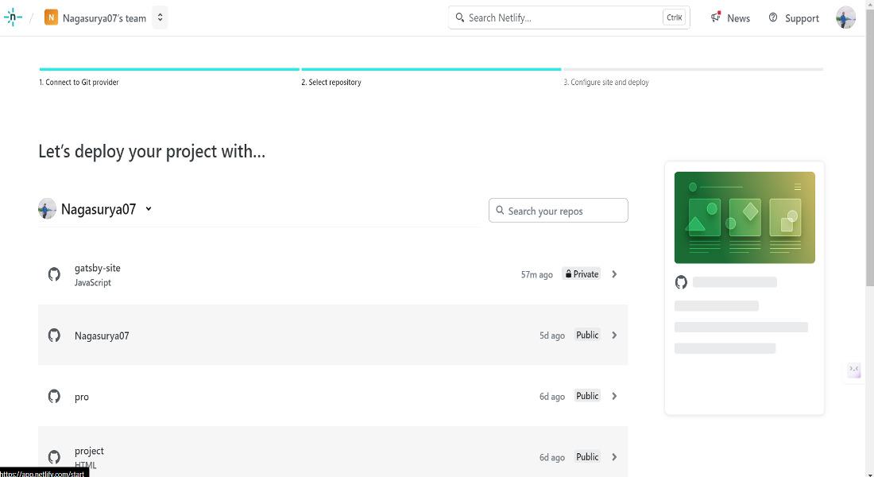Click the Support help icon
Image resolution: width=874 pixels, height=477 pixels.
coord(773,17)
